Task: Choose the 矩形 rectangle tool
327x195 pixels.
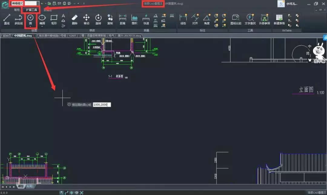Action: click(x=54, y=19)
